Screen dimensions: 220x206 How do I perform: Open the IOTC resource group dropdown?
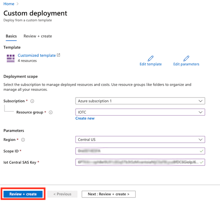coord(140,112)
